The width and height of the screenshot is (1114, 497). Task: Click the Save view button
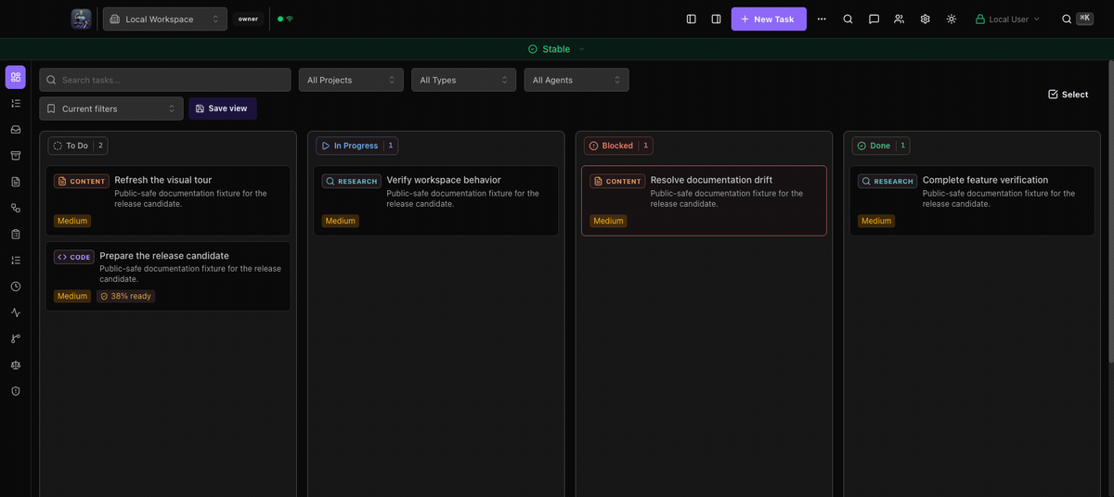coord(223,108)
